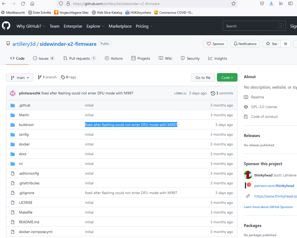Go to the browser home page icon
The height and width of the screenshot is (238, 297).
click(32, 4)
